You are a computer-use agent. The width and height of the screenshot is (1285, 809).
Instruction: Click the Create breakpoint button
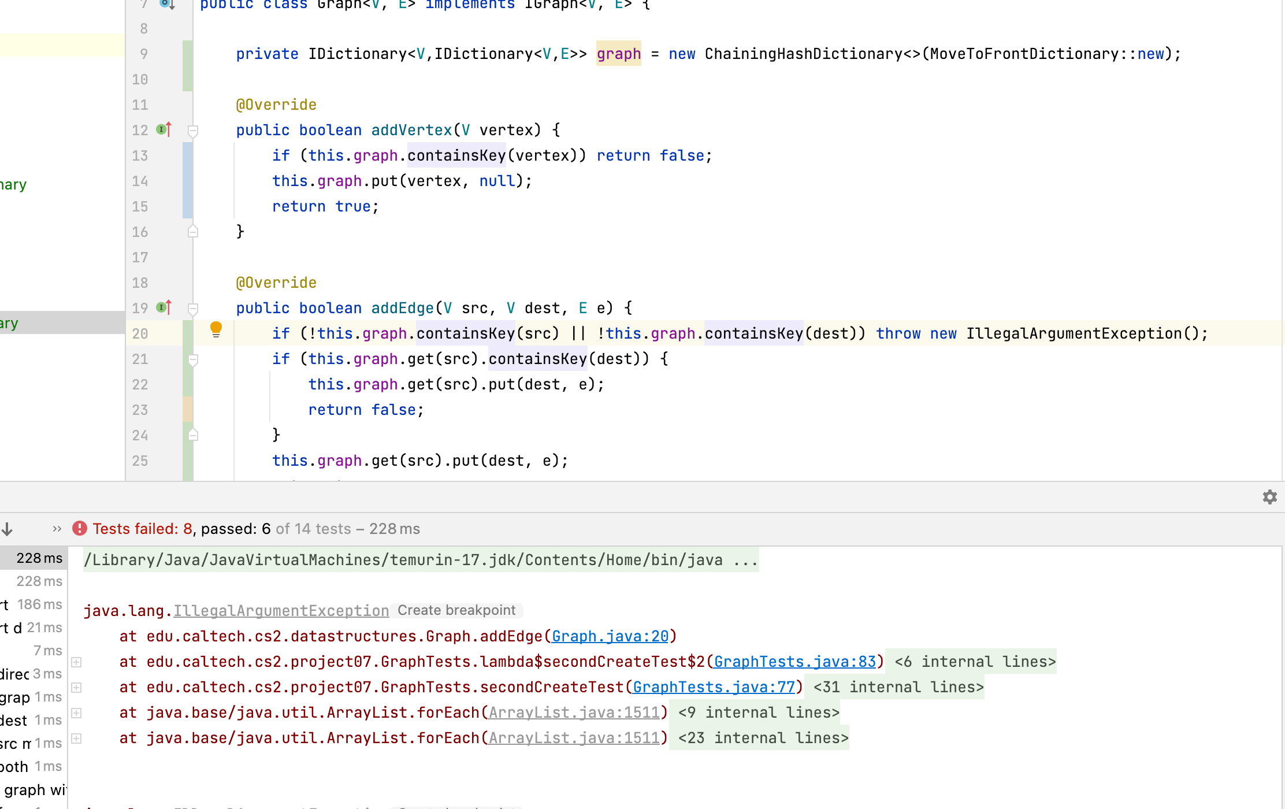[x=456, y=610]
